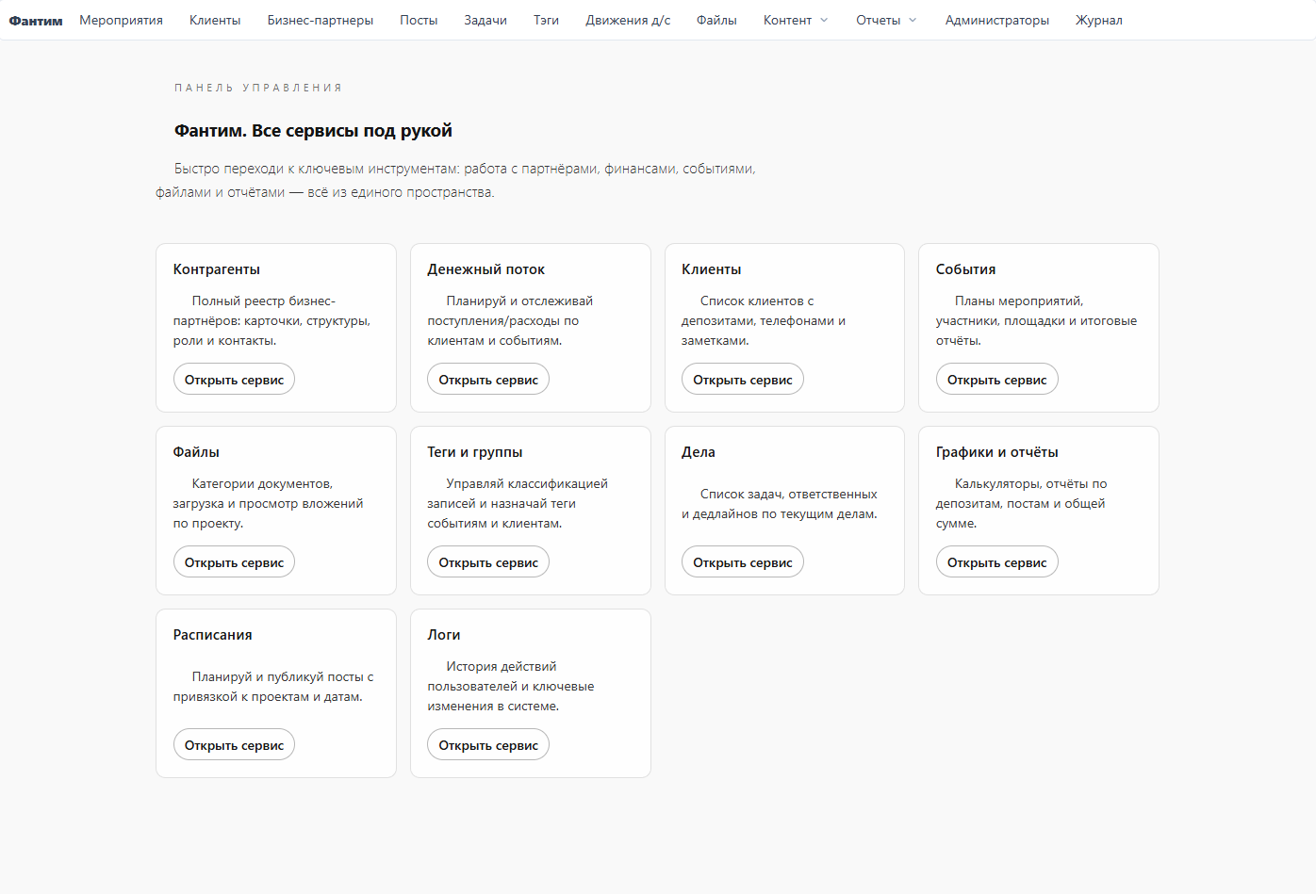Viewport: 1316px width, 894px height.
Task: Open service in Контрагенты card
Action: 234,380
